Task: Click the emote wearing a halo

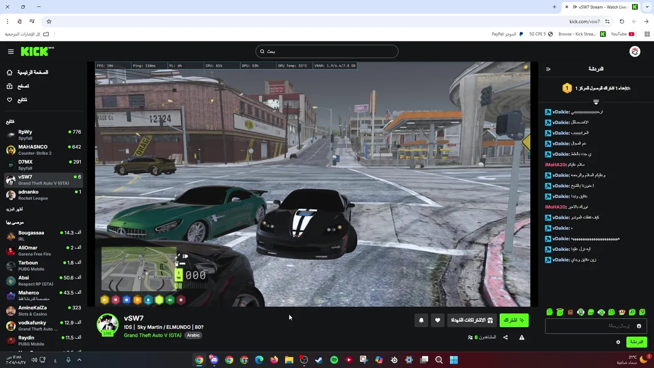Action: 560,312
